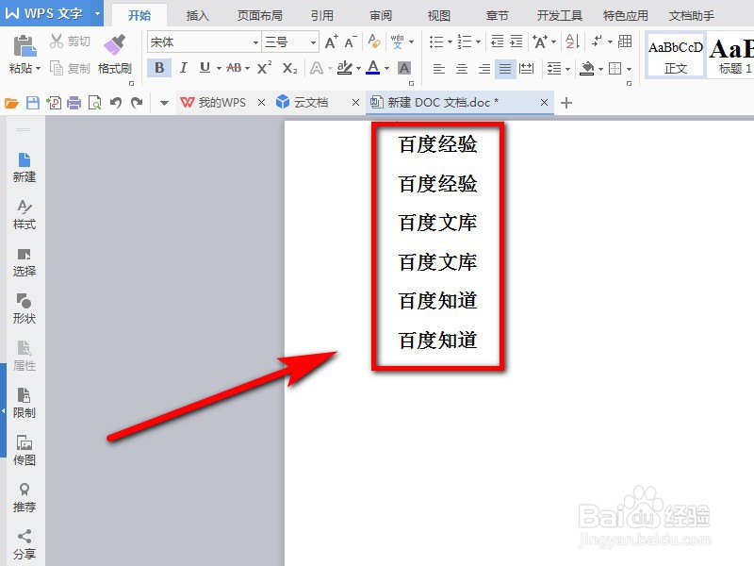Viewport: 754px width, 566px height.
Task: Center align the text
Action: tap(462, 69)
